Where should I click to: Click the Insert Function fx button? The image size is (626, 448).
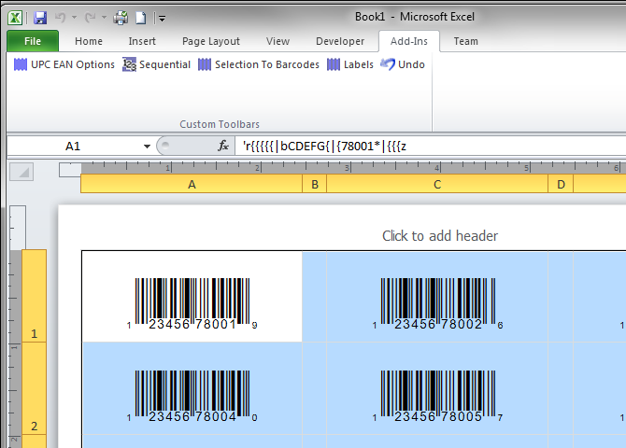[223, 146]
